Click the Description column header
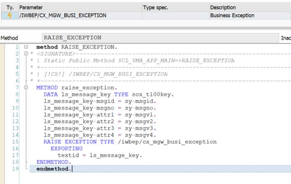This screenshot has width=291, height=184. (250, 7)
